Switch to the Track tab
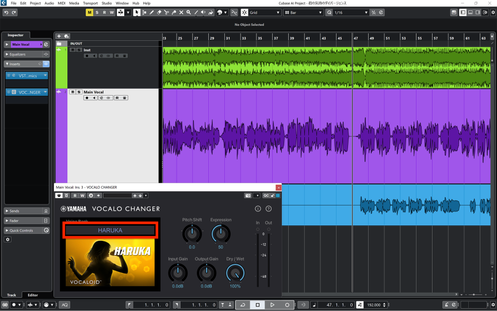 pyautogui.click(x=12, y=295)
